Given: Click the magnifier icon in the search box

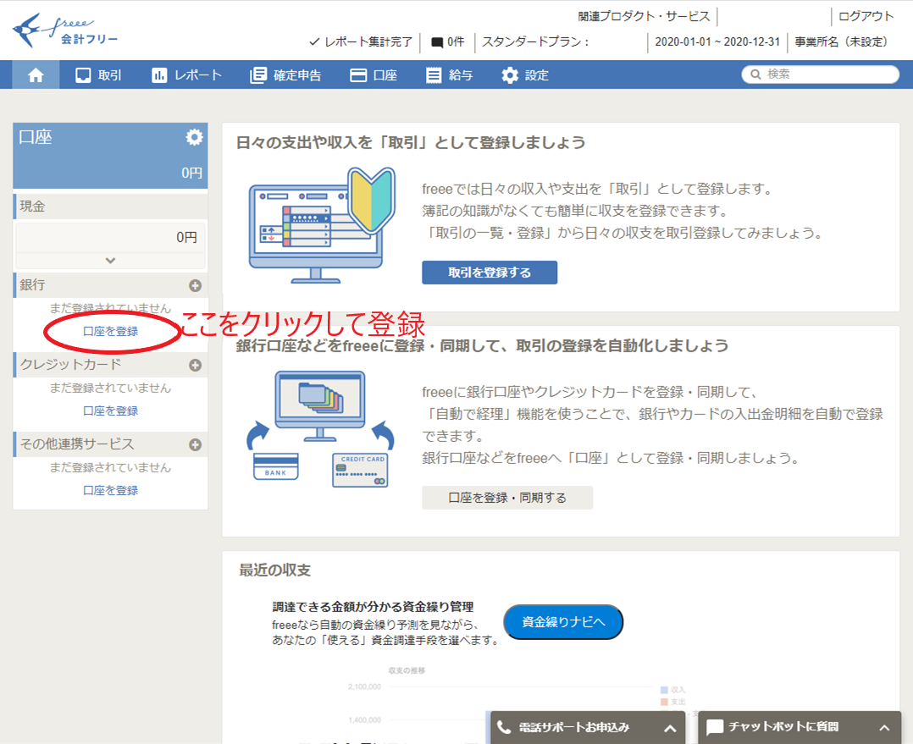Looking at the screenshot, I should click(x=756, y=74).
